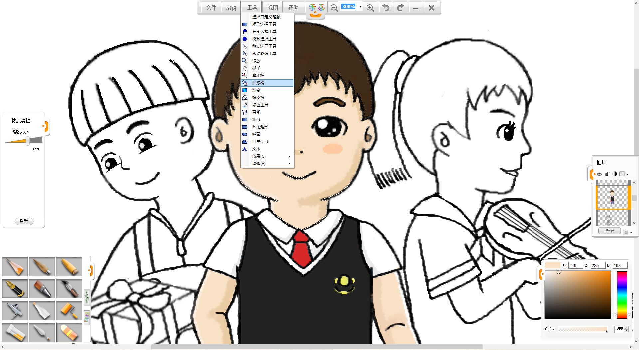Image resolution: width=639 pixels, height=350 pixels.
Task: Click the R value input field
Action: click(575, 265)
